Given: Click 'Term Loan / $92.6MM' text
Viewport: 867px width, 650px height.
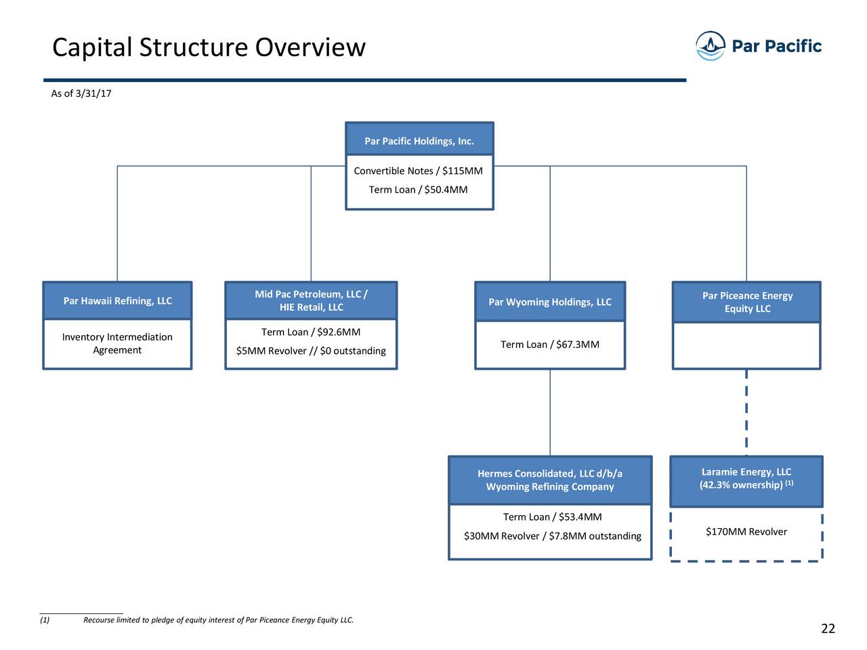Looking at the screenshot, I should click(x=311, y=332).
